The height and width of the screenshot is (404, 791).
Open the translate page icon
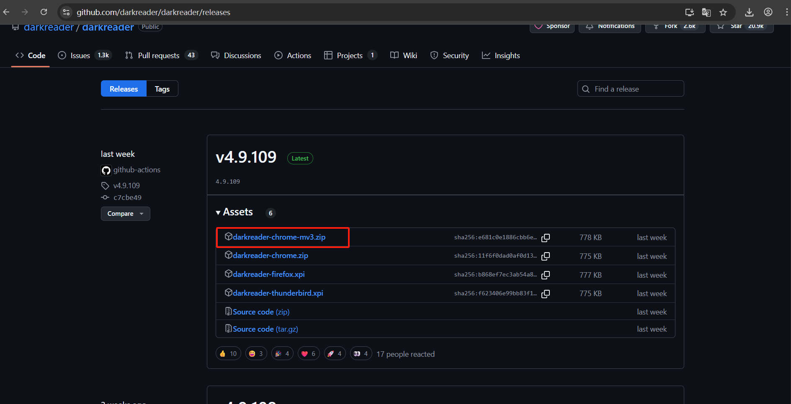[x=706, y=12]
